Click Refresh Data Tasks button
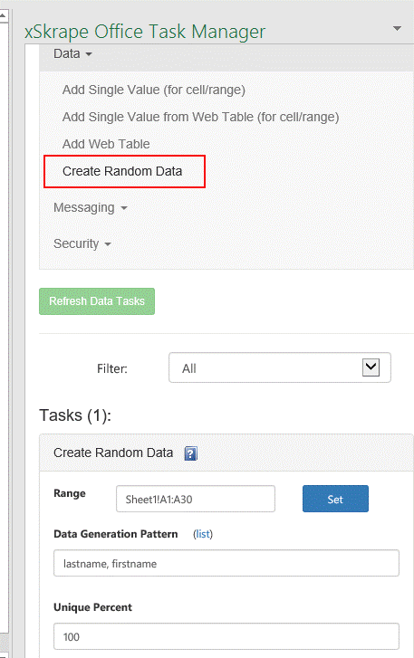 pos(97,301)
